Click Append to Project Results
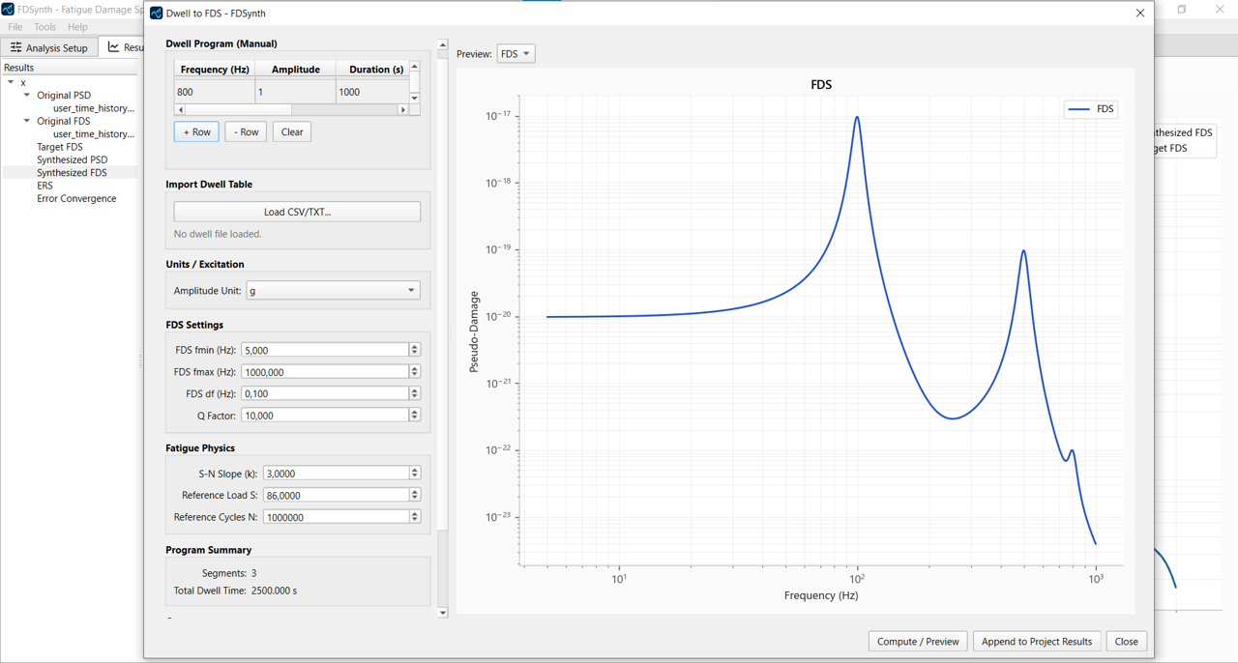Viewport: 1238px width, 663px height. click(1037, 641)
